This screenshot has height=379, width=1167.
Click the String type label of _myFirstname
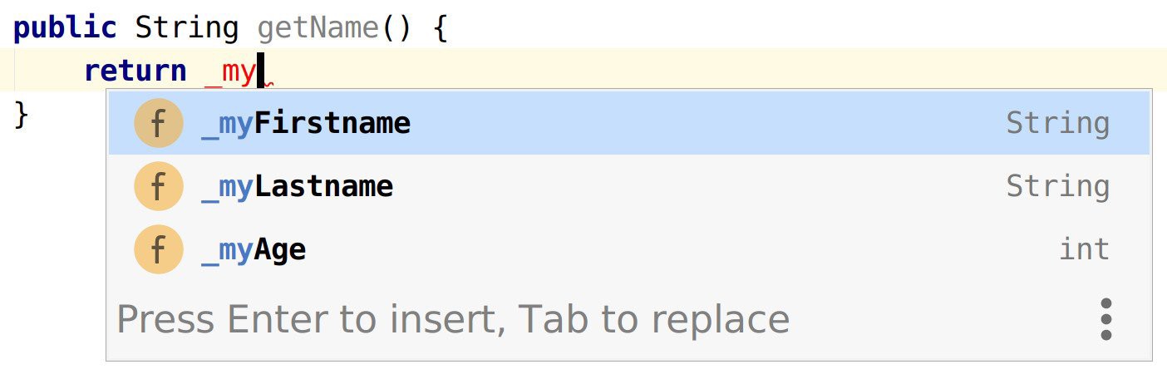1057,124
